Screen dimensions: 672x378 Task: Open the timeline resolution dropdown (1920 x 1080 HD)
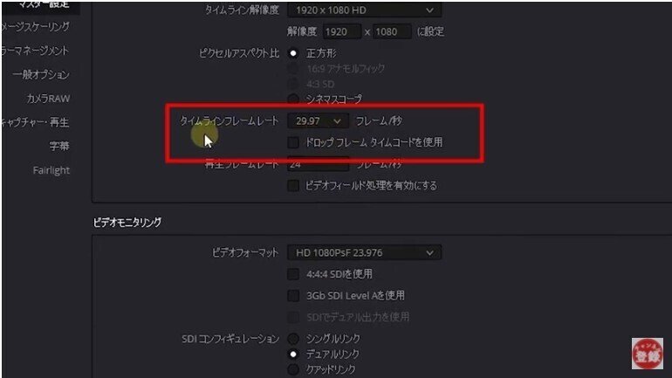tap(364, 10)
